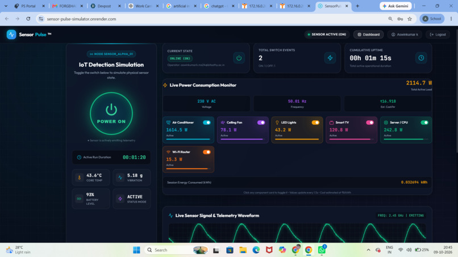Click the 00:01:20 run duration timer
The image size is (458, 257).
click(x=134, y=157)
